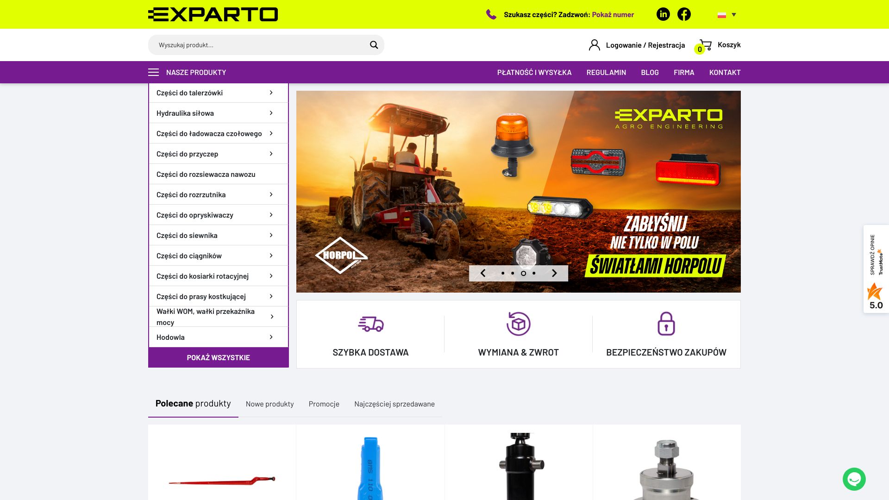Click the hamburger menu icon
Screen dimensions: 889x500
pos(153,72)
